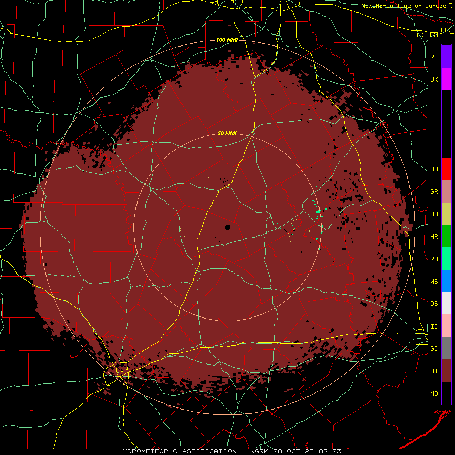This screenshot has height=455, width=455.
Task: Click the GC gray legend swatch
Action: tap(446, 348)
